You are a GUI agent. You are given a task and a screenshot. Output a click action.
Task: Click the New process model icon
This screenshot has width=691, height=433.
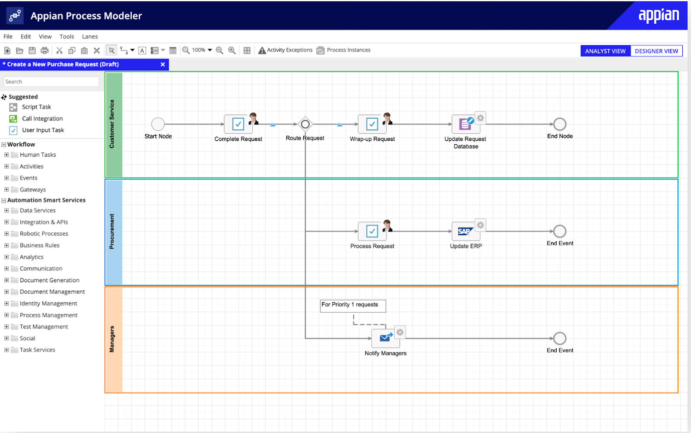7,51
